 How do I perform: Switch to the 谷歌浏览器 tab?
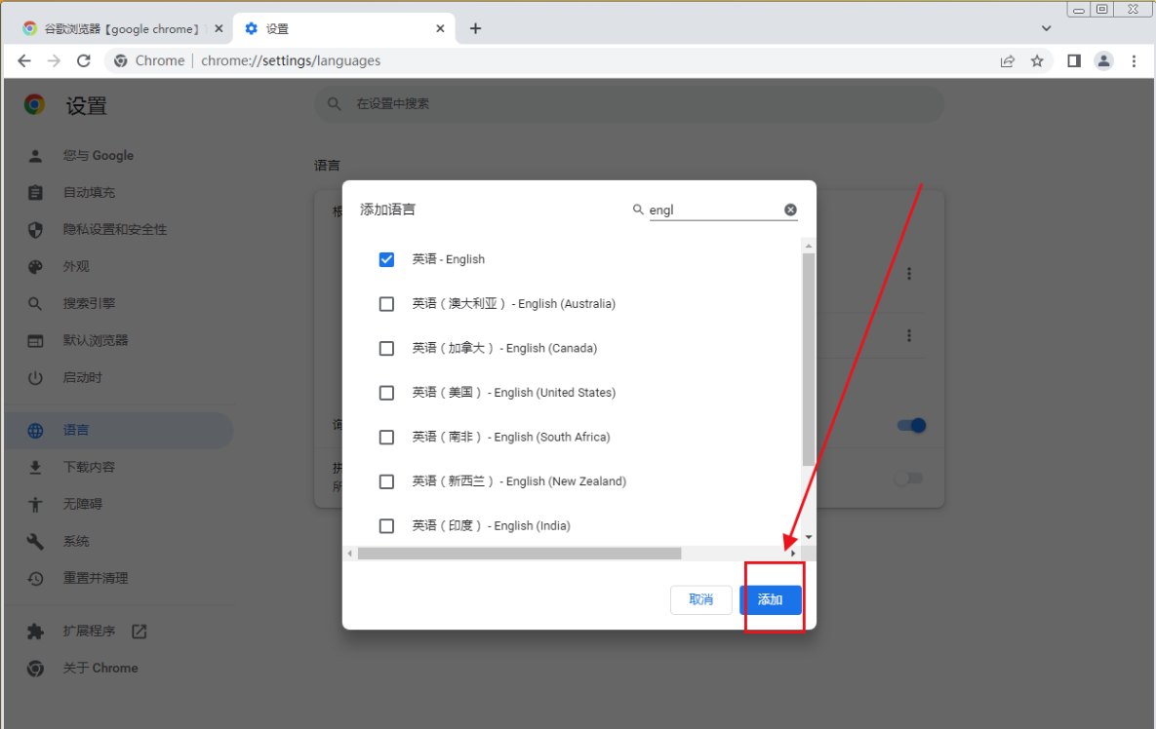pos(117,29)
